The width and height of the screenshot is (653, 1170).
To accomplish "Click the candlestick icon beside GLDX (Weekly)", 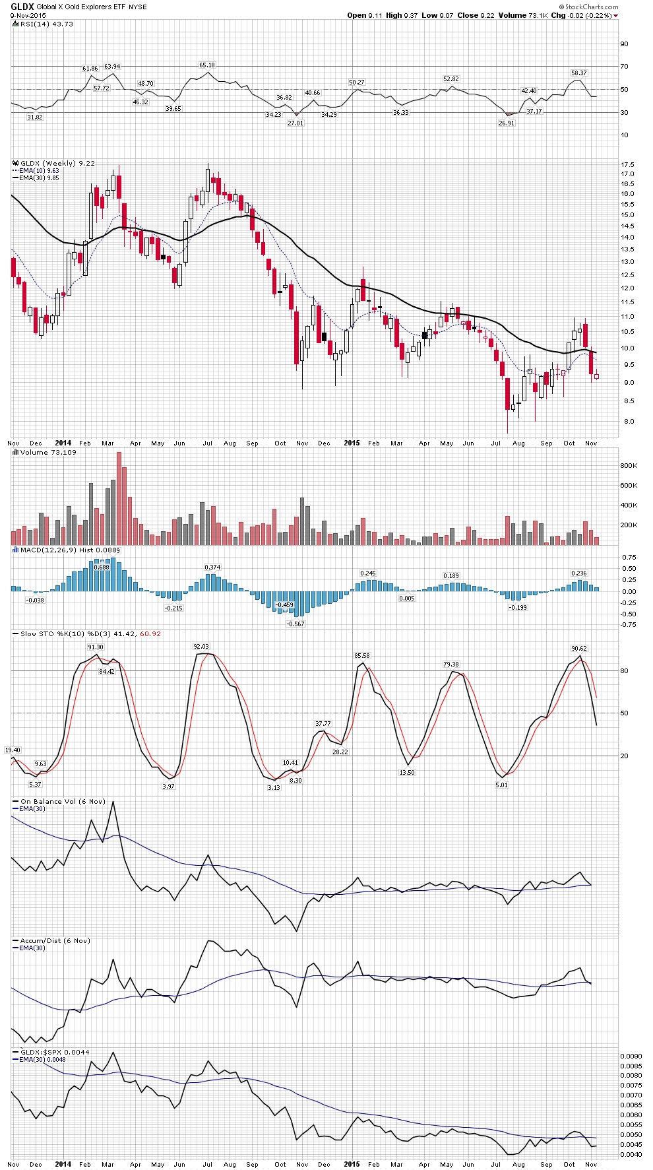I will [x=16, y=163].
